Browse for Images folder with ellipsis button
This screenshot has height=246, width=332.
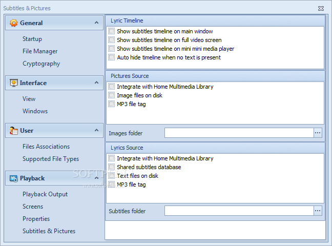[x=318, y=133]
